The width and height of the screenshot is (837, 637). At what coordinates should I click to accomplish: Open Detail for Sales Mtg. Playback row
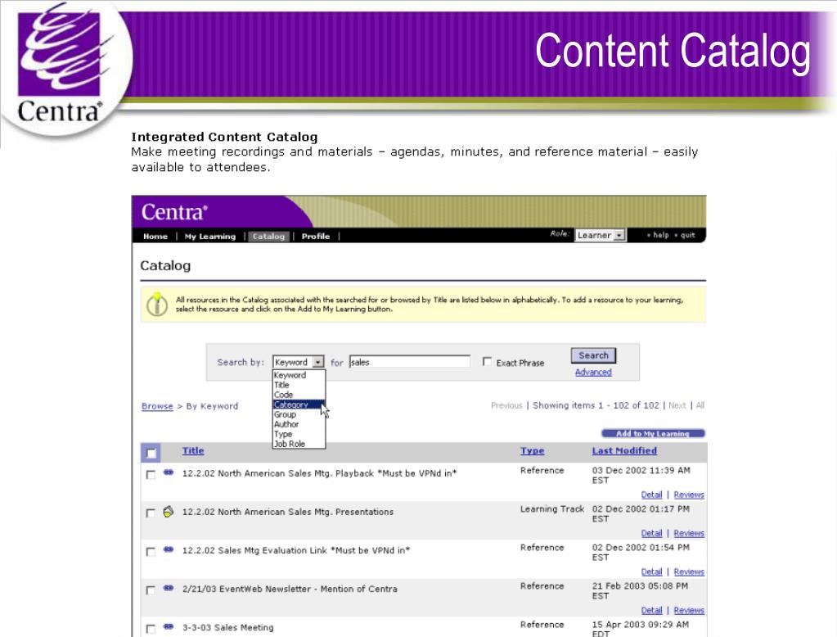pos(651,495)
